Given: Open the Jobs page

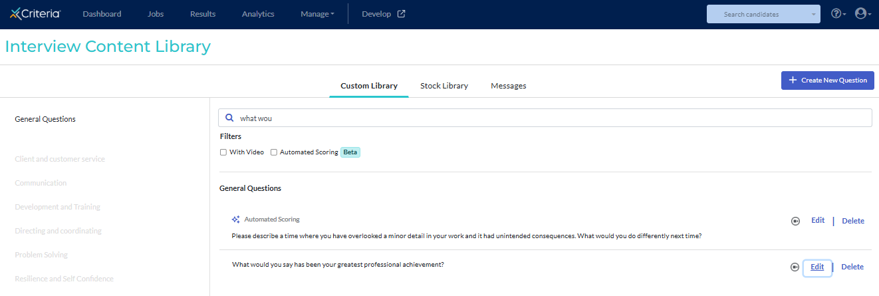Looking at the screenshot, I should (156, 14).
